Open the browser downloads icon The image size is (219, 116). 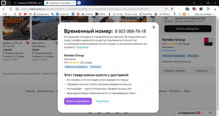[215, 9]
